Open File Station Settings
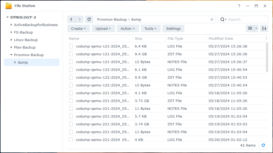This screenshot has width=273, height=153. point(173,28)
